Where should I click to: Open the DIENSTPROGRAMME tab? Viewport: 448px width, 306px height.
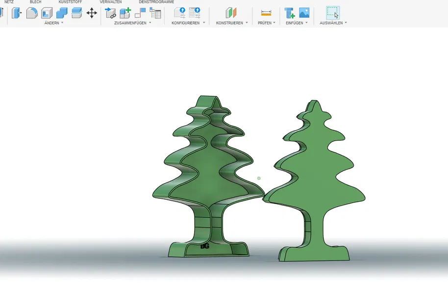pyautogui.click(x=156, y=2)
